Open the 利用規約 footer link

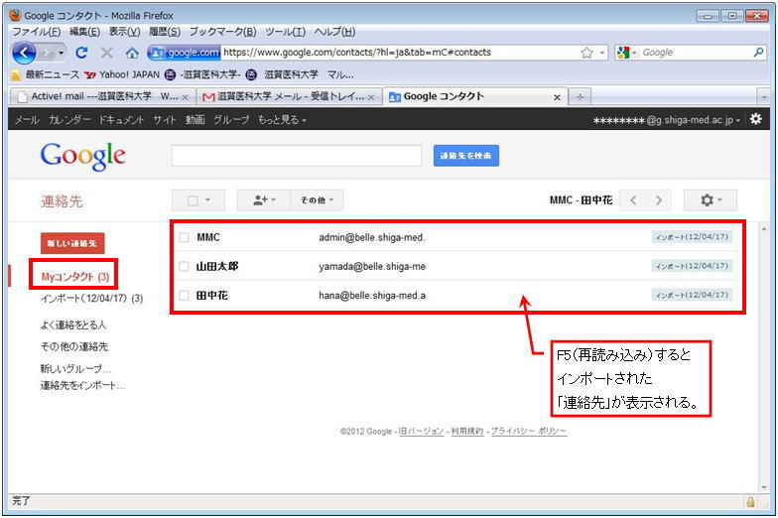[x=467, y=431]
